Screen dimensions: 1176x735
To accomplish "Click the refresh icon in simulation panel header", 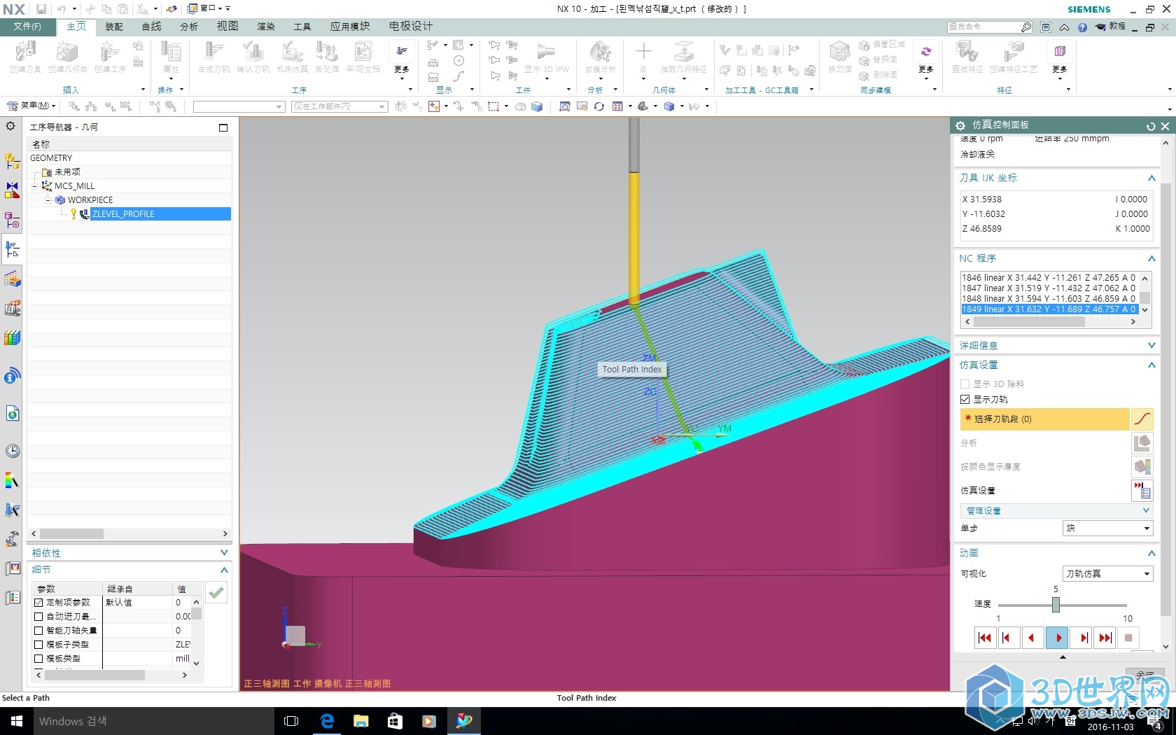I will [1151, 126].
